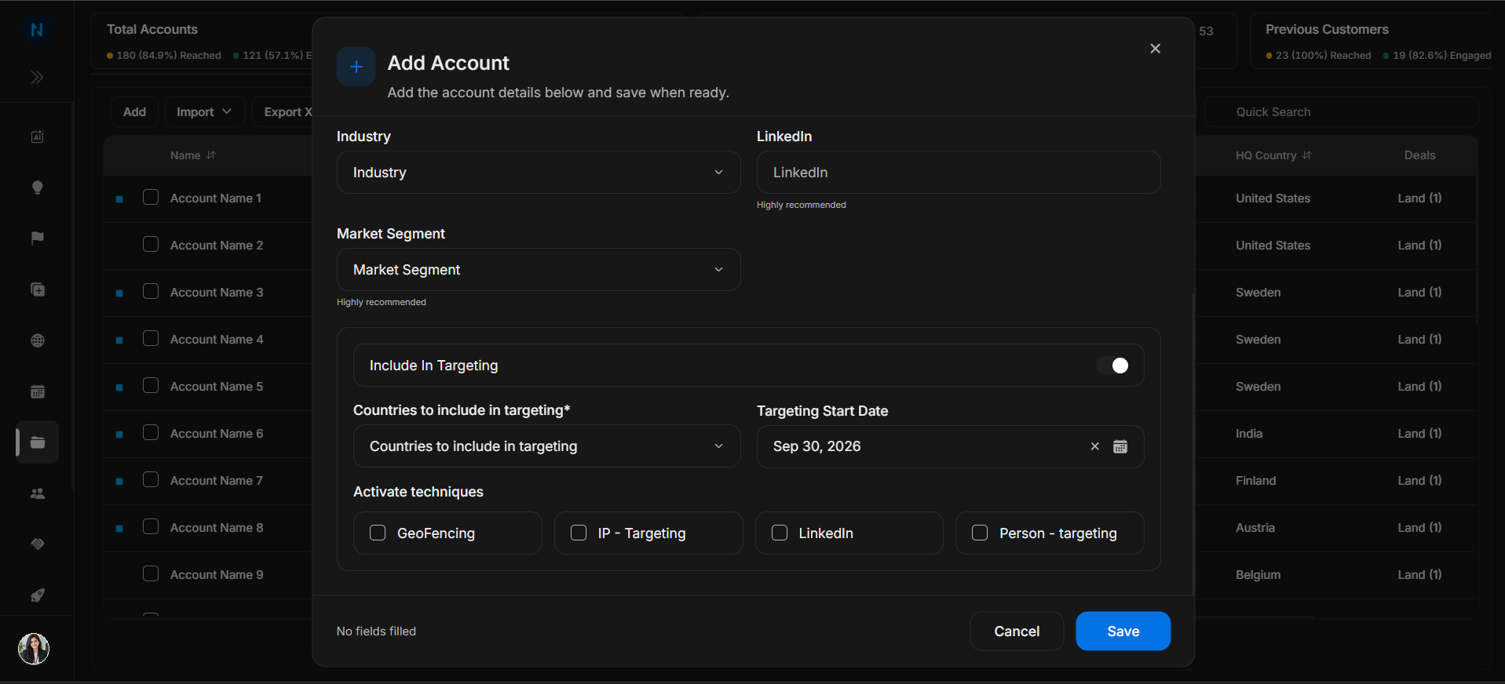Click into the LinkedIn input field
This screenshot has width=1505, height=684.
(959, 173)
